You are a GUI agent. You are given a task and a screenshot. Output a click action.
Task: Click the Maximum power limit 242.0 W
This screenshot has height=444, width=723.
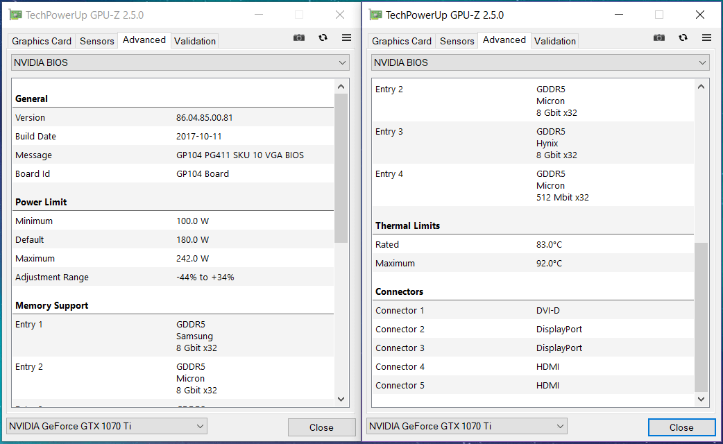click(192, 259)
